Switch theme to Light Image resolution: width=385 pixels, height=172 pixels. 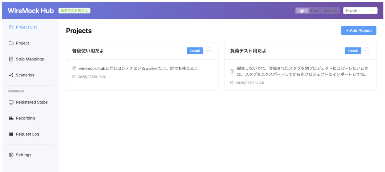coord(302,11)
